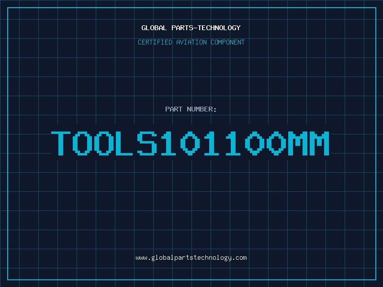Click the word AVIATION in the subtitle
383x287 pixels.
pyautogui.click(x=191, y=42)
